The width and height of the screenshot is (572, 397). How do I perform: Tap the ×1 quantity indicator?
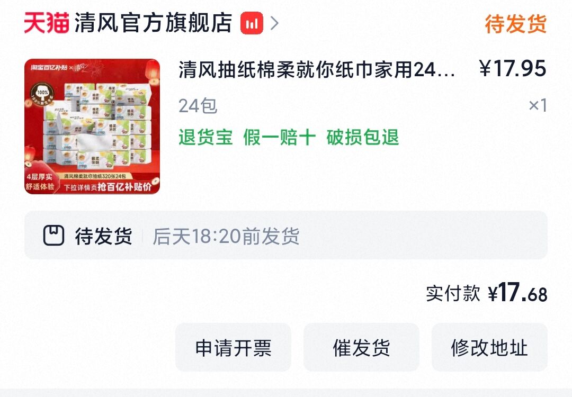[538, 106]
